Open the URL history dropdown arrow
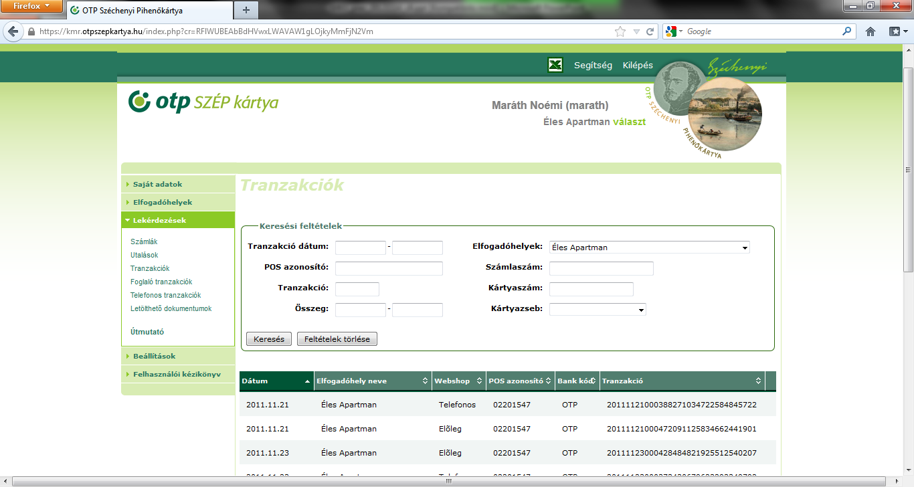The height and width of the screenshot is (487, 914). tap(636, 31)
